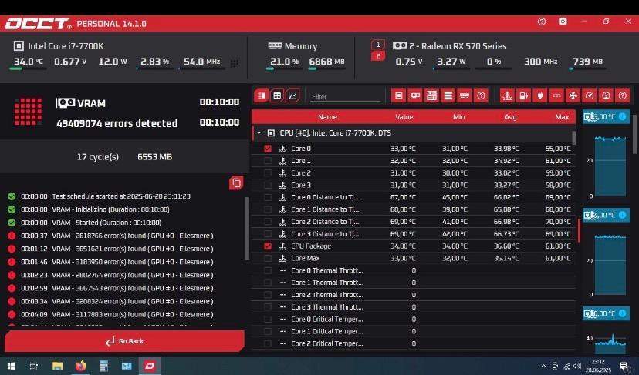The width and height of the screenshot is (639, 375).
Task: Uncheck the Core 0 temperature checkbox
Action: click(267, 149)
